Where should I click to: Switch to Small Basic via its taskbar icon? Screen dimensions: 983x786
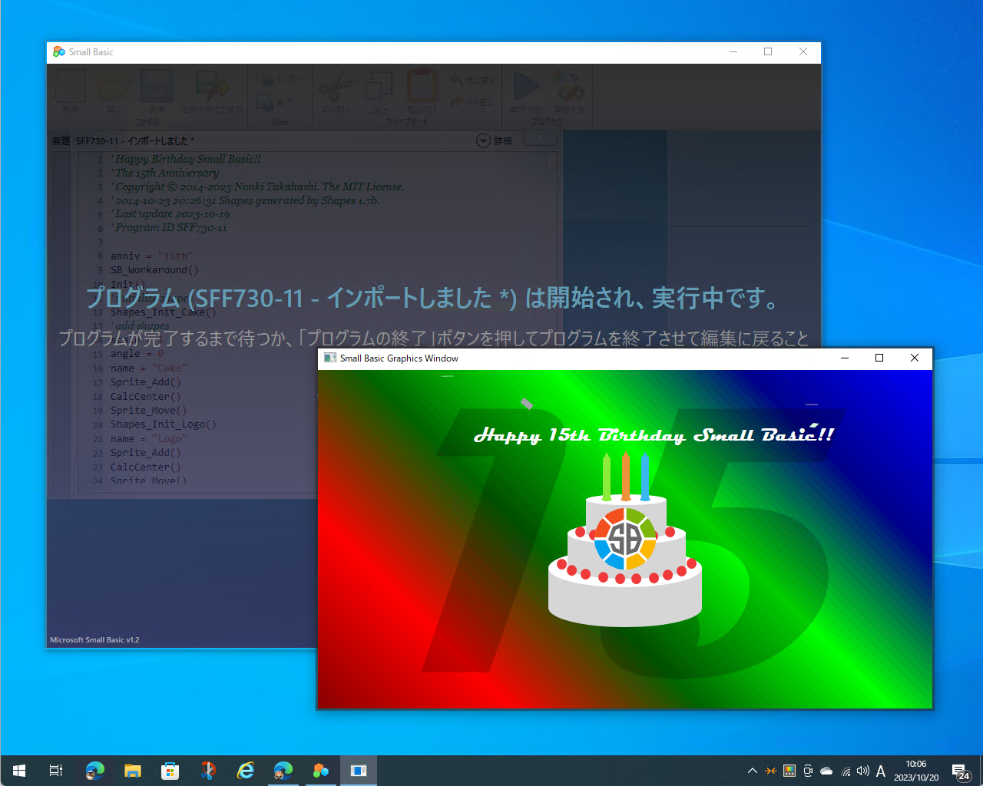pyautogui.click(x=321, y=771)
